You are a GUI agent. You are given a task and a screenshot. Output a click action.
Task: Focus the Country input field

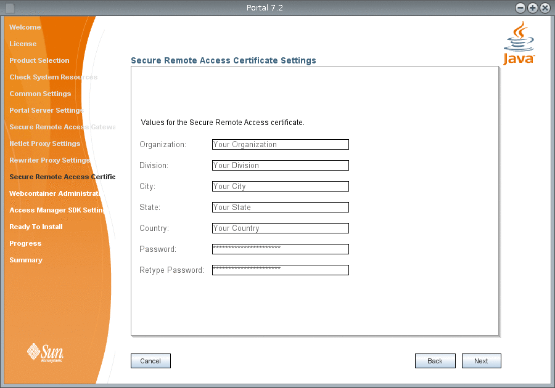coord(281,228)
